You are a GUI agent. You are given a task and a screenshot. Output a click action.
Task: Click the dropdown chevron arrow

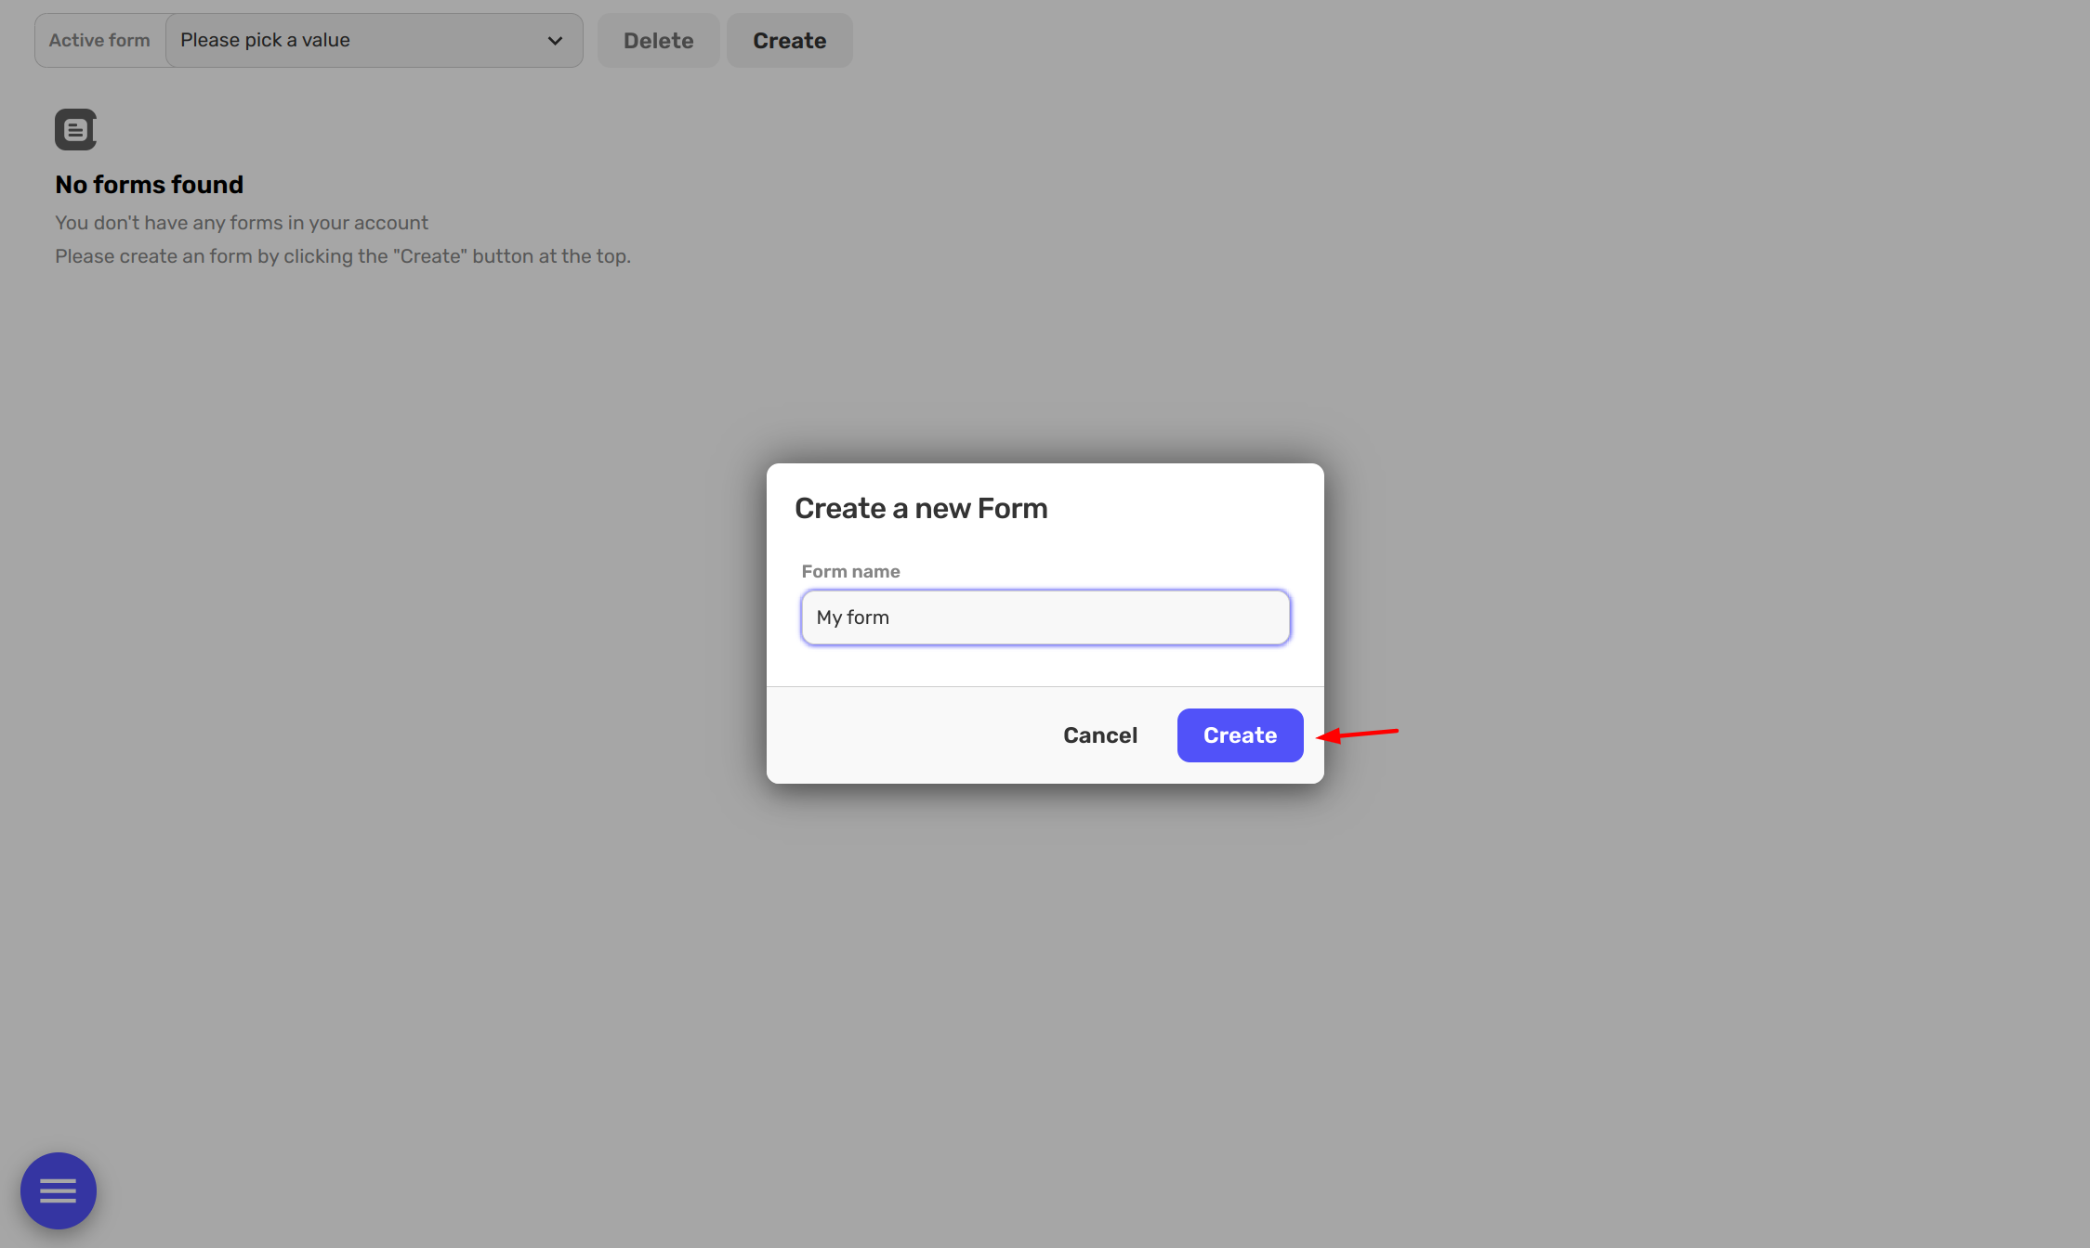click(555, 41)
